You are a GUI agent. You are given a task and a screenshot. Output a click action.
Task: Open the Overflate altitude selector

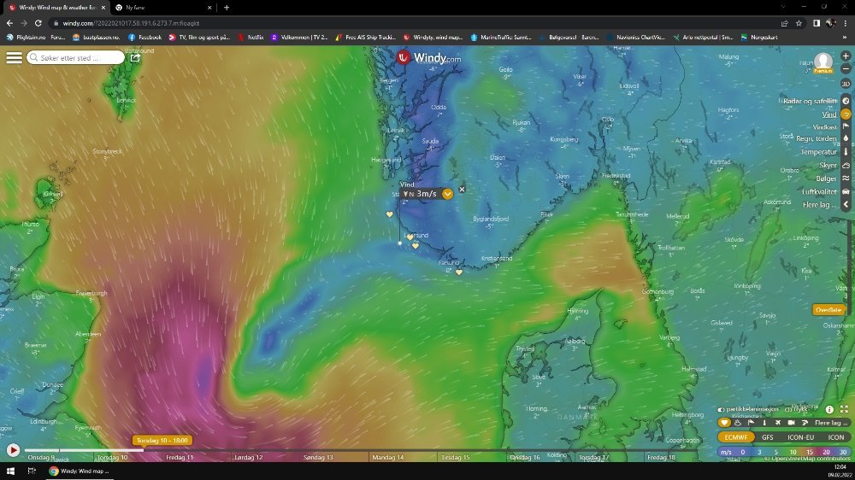click(828, 309)
